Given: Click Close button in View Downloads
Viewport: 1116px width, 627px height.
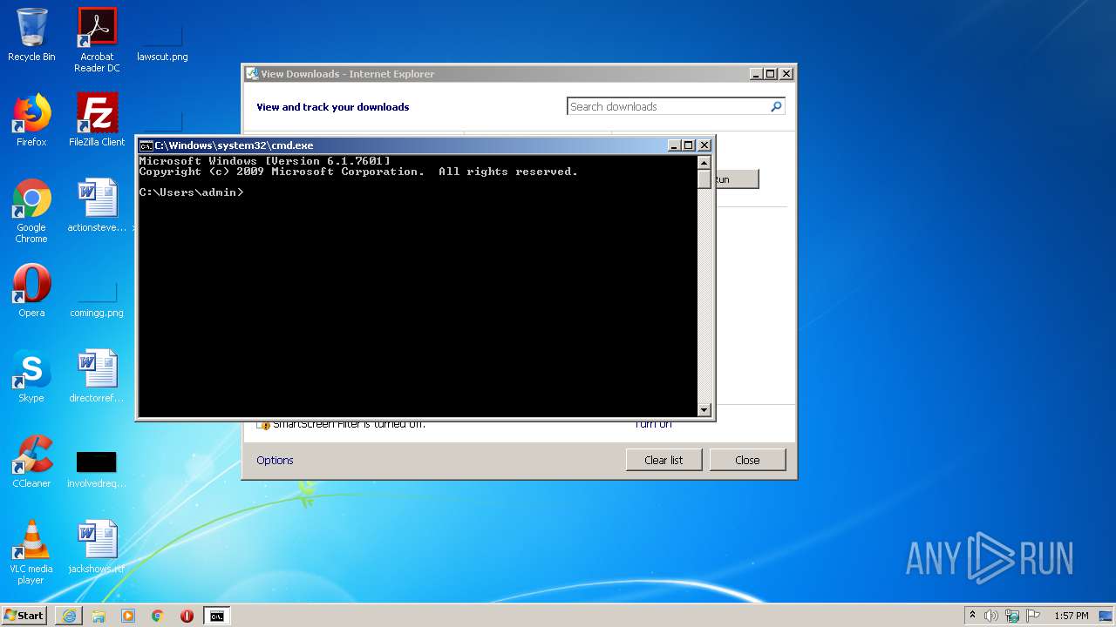Looking at the screenshot, I should coord(747,460).
